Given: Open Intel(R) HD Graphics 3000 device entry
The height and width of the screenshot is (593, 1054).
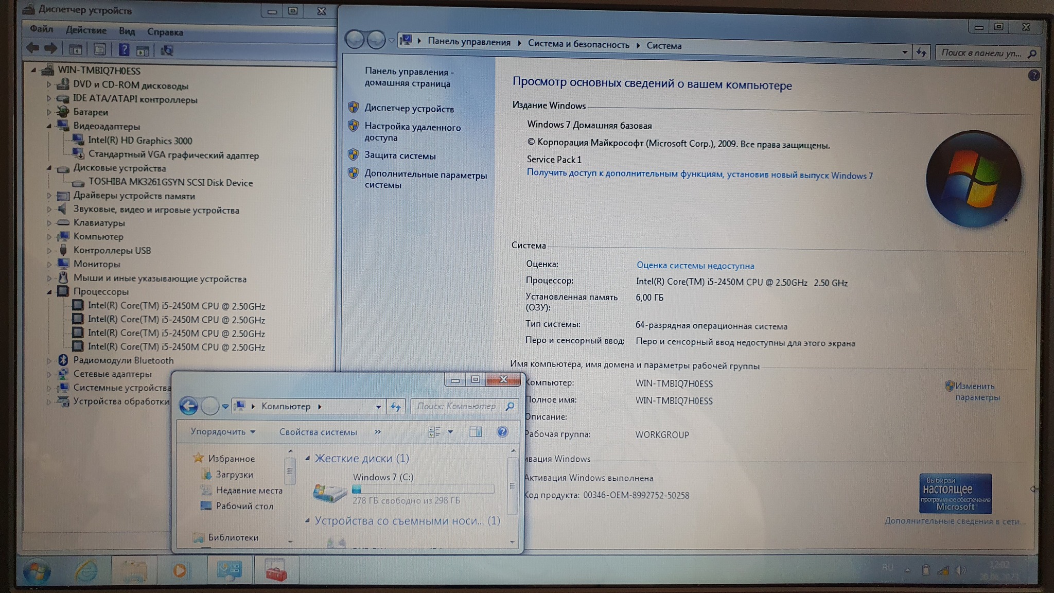Looking at the screenshot, I should (x=139, y=141).
